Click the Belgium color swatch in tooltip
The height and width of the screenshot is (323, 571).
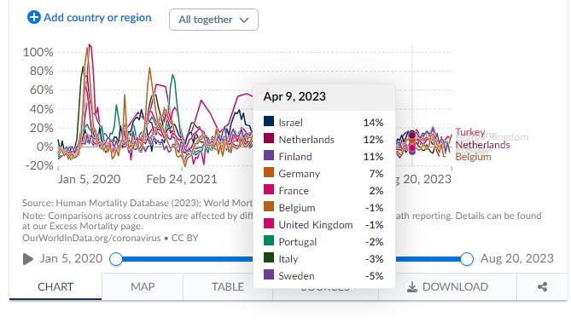coord(269,206)
